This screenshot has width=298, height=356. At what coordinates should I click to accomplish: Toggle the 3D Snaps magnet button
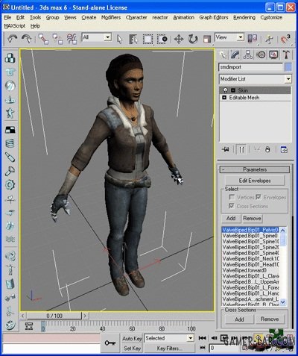click(285, 39)
